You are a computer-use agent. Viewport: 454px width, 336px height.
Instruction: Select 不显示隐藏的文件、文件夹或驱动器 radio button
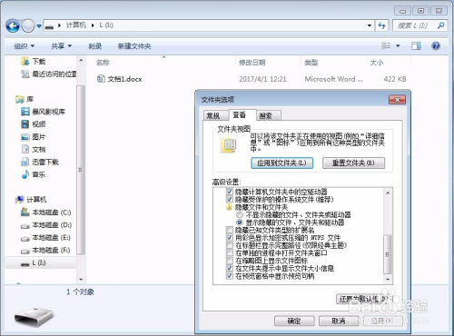[240, 214]
